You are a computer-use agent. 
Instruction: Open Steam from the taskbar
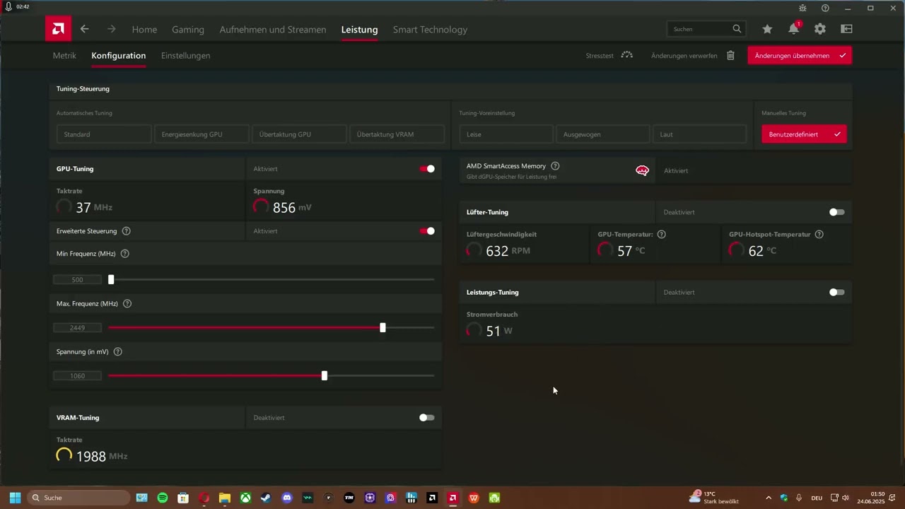pos(266,498)
